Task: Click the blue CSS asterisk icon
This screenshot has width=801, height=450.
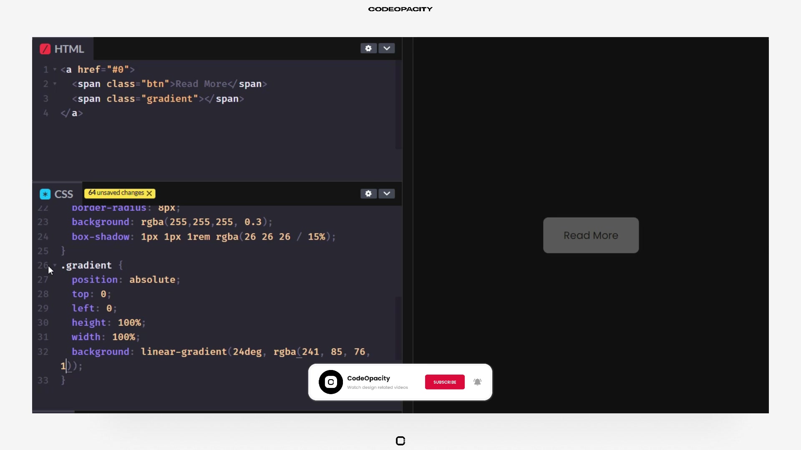Action: pos(45,194)
